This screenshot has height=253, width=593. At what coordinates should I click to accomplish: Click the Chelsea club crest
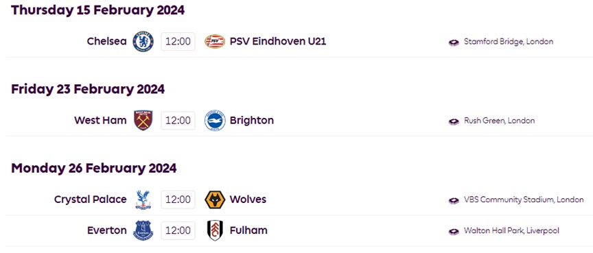(143, 42)
